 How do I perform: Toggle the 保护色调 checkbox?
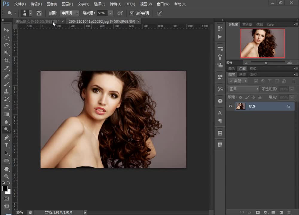[132, 13]
